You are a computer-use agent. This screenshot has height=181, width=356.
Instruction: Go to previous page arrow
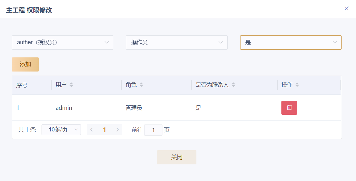pyautogui.click(x=92, y=130)
